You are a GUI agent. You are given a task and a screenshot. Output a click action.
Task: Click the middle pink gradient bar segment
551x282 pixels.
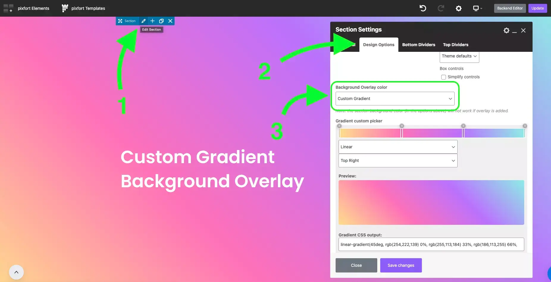click(x=432, y=133)
